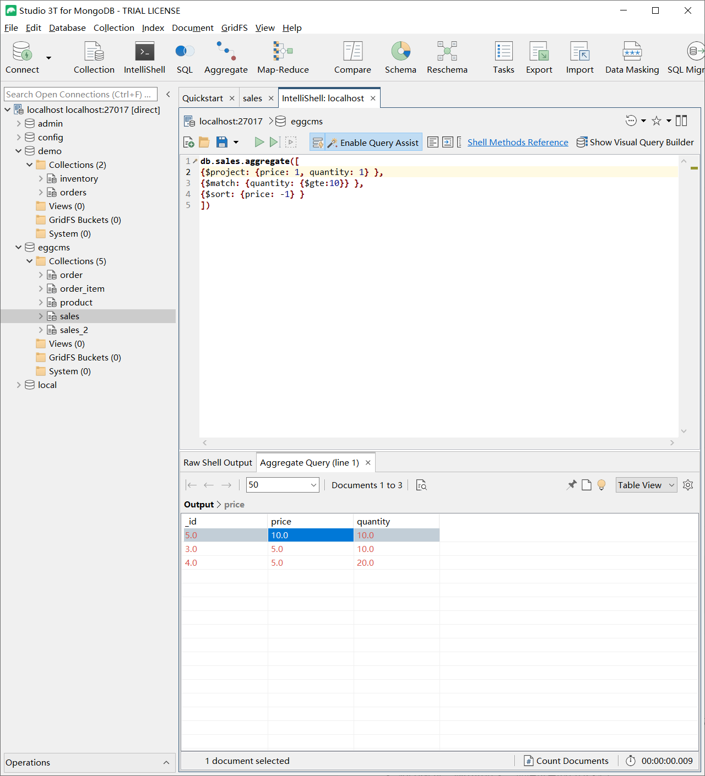Select the quantity cell showing 20.0
The width and height of the screenshot is (705, 776).
[x=397, y=563]
